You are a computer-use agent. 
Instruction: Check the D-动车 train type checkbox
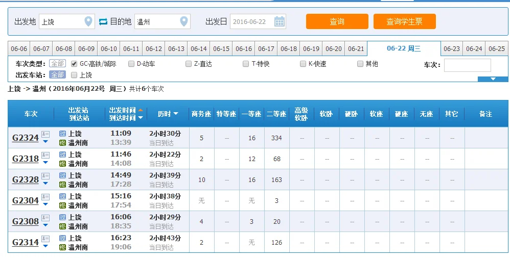(131, 64)
